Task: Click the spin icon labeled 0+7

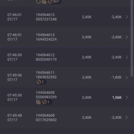Action: (x=50, y=2)
